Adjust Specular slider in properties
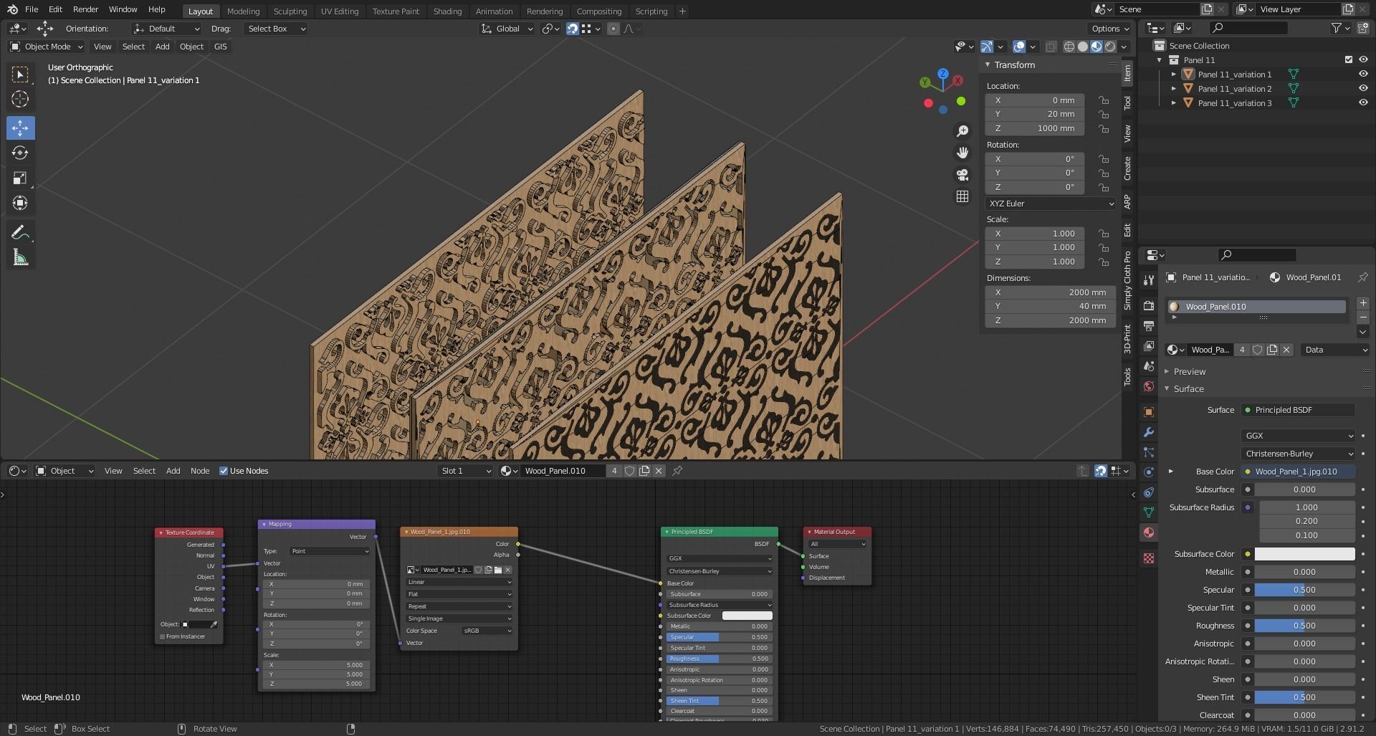This screenshot has height=736, width=1376. [x=1304, y=590]
